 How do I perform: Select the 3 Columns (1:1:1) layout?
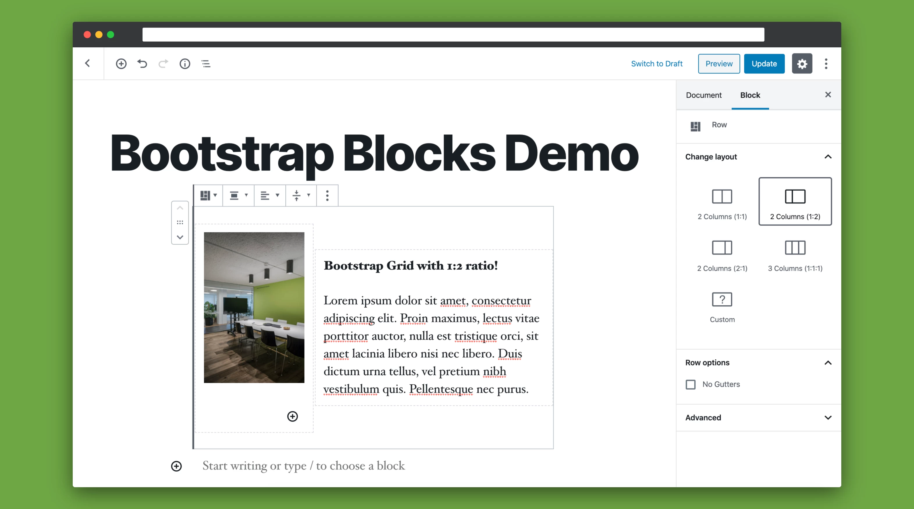795,253
